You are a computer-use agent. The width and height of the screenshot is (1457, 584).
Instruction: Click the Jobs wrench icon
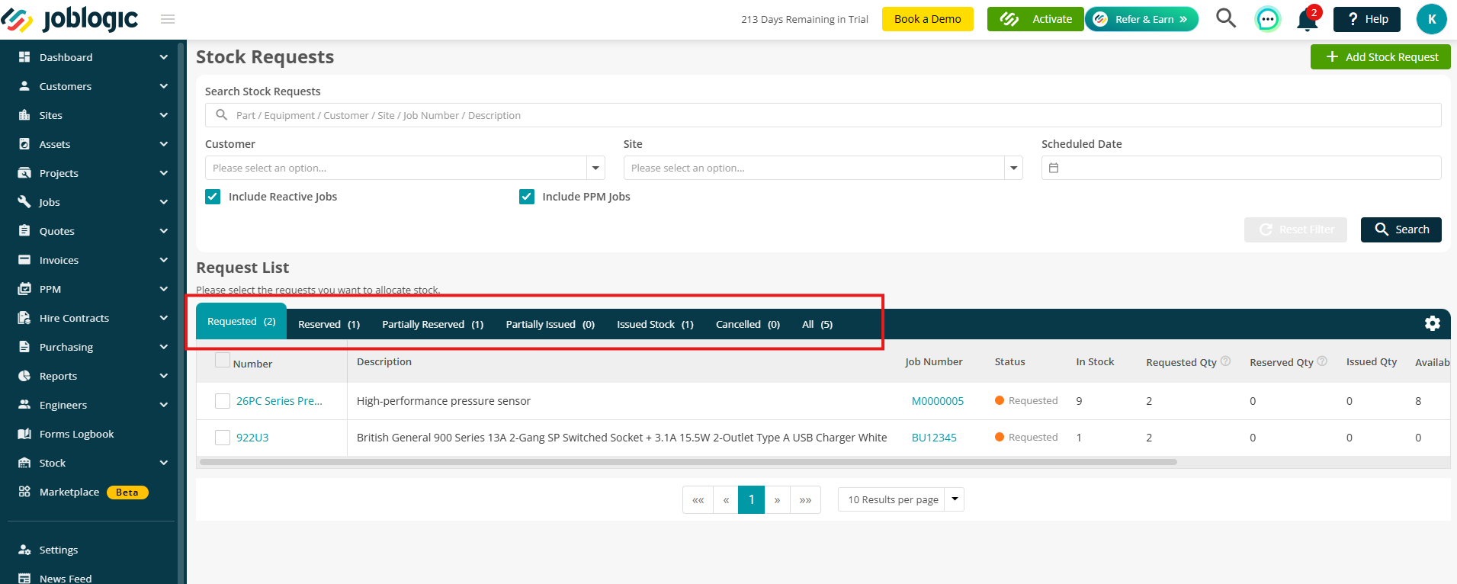pos(24,202)
